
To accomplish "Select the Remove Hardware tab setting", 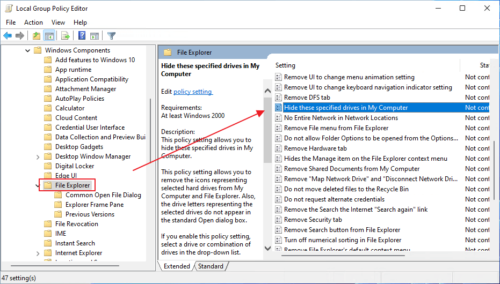I will pyautogui.click(x=315, y=148).
